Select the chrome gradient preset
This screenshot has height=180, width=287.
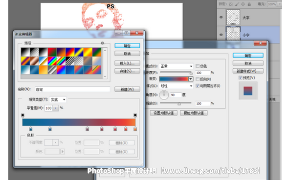(x=44, y=61)
